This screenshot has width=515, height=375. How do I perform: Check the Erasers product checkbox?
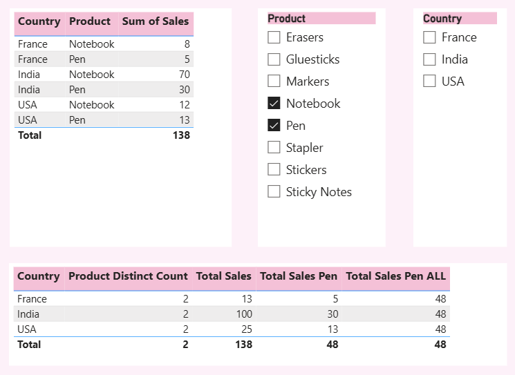click(x=274, y=37)
